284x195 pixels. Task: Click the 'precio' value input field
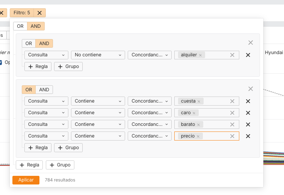coord(215,136)
